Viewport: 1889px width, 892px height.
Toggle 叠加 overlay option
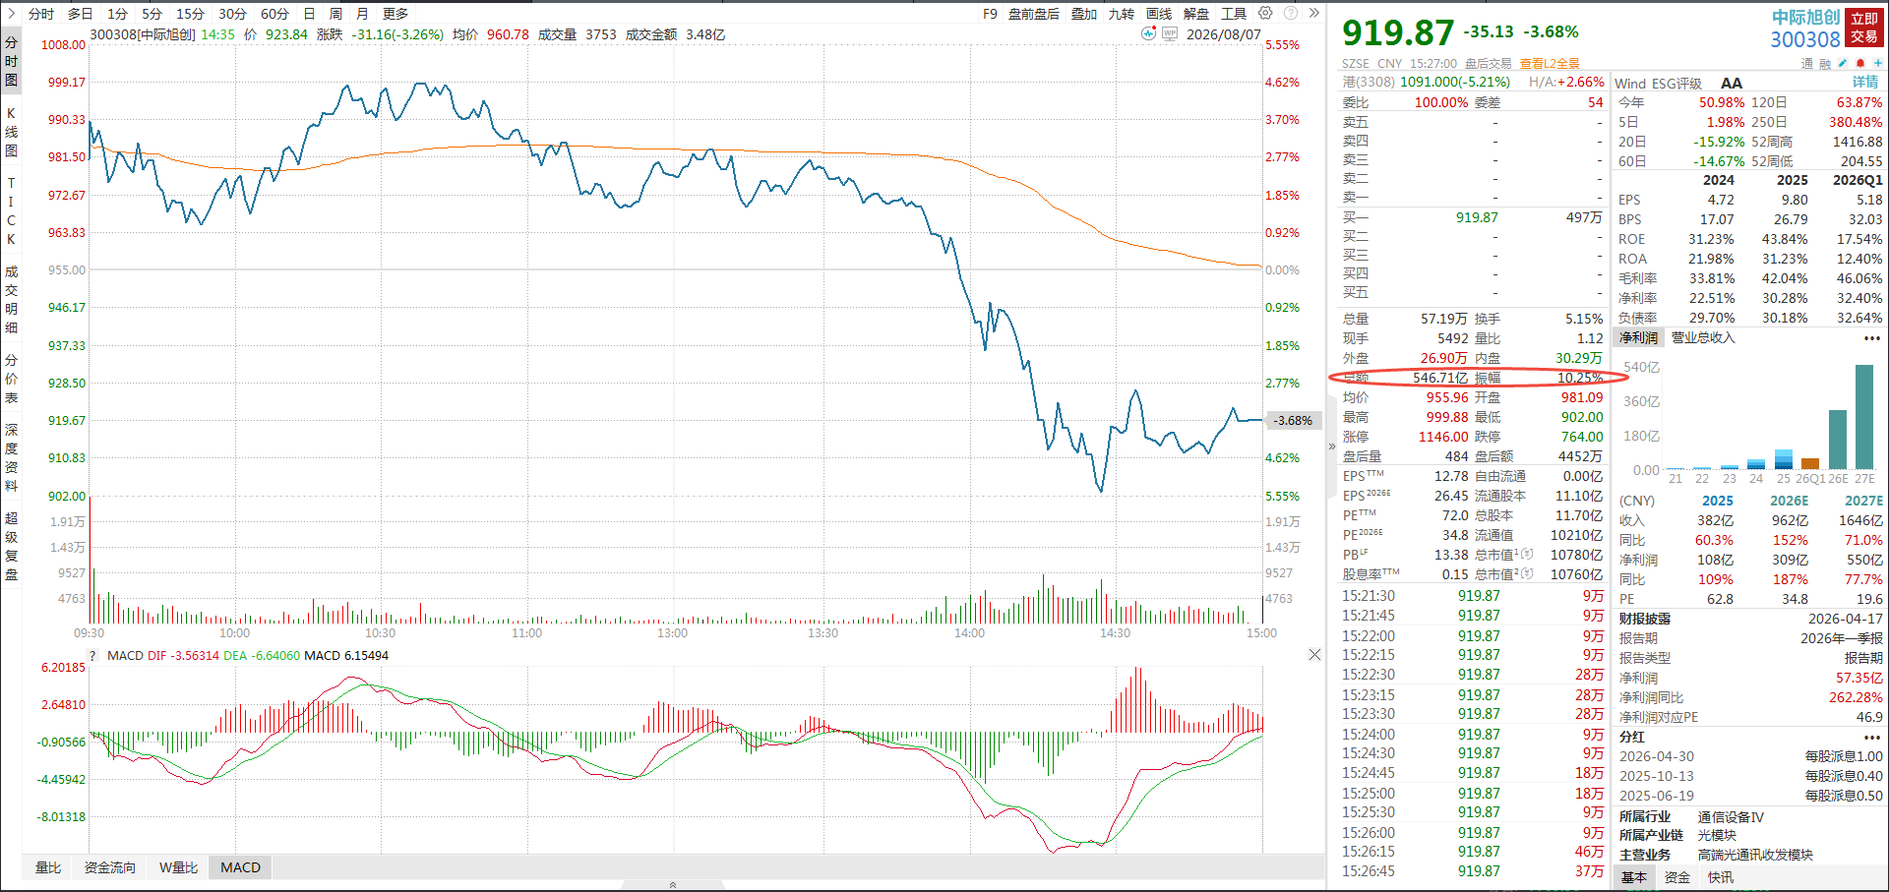click(1084, 14)
